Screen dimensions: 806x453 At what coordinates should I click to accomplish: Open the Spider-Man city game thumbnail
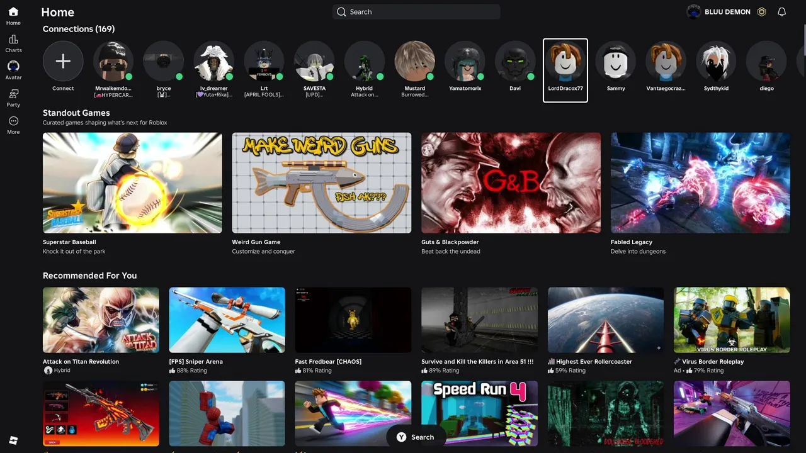227,413
